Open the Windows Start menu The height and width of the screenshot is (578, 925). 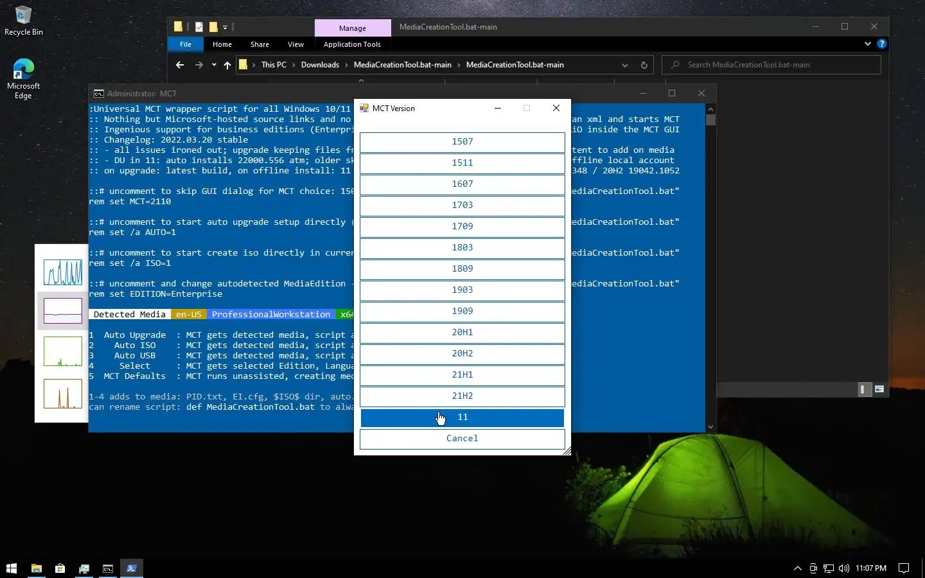tap(12, 568)
